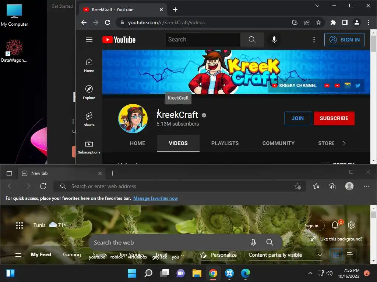This screenshot has height=282, width=377.
Task: Reload the Chrome page
Action: 108,22
